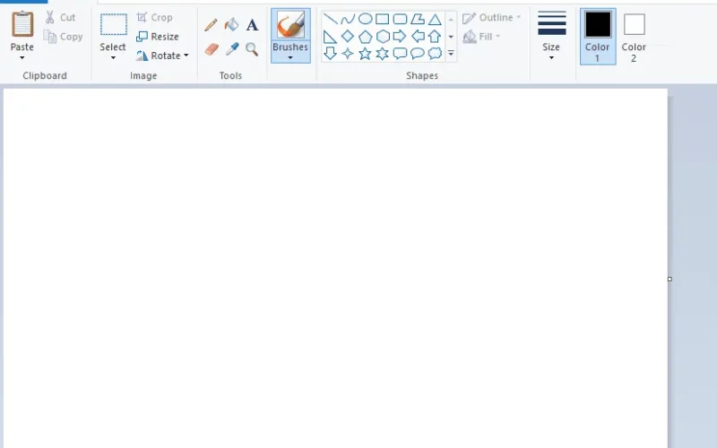The height and width of the screenshot is (448, 717).
Task: Click the Paste clipboard icon
Action: point(22,24)
